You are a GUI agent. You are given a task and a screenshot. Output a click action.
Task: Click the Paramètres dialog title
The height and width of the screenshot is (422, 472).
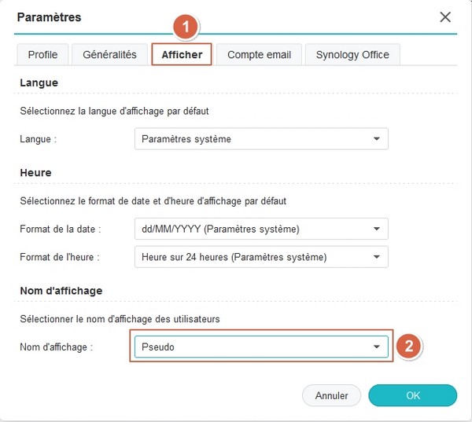[49, 17]
